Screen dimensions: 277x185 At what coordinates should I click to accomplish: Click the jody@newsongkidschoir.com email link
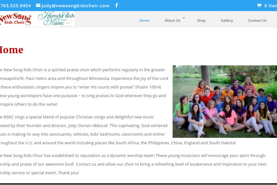75,6
